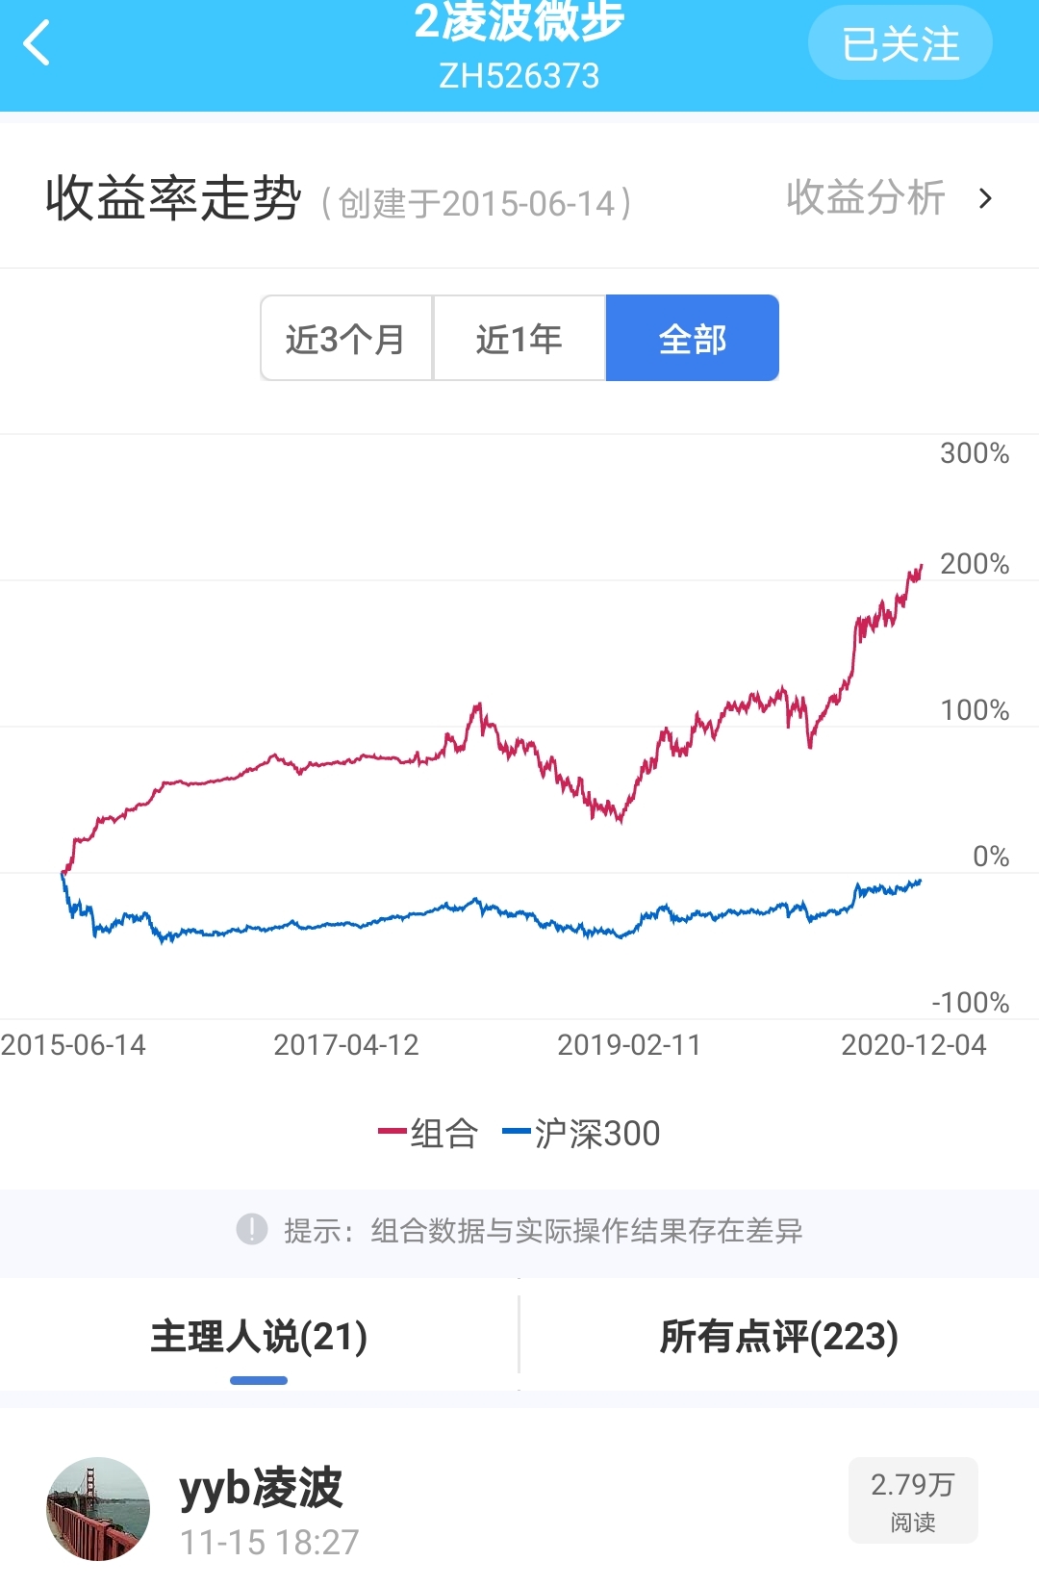Select the 全部 range option
Viewport: 1039px width, 1587px height.
(693, 339)
